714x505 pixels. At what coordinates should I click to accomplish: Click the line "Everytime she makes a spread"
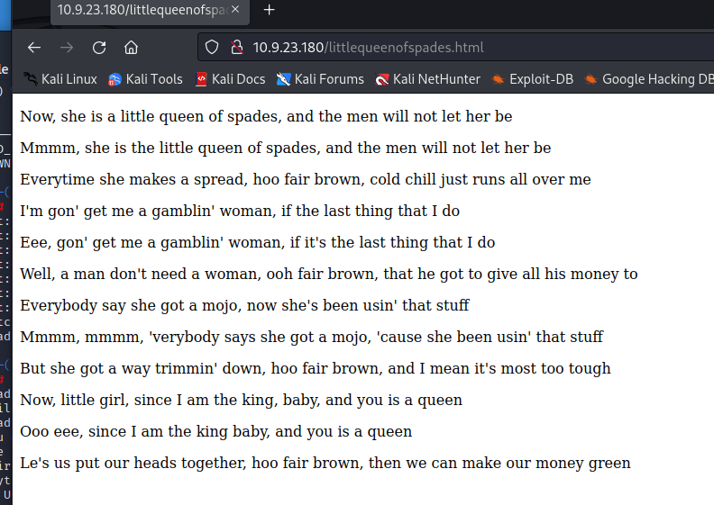(x=305, y=179)
